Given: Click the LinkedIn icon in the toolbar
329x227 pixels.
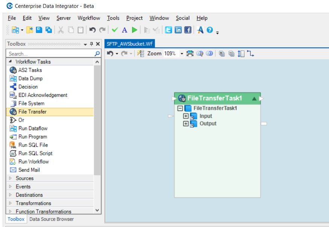Looking at the screenshot, I should [x=178, y=30].
